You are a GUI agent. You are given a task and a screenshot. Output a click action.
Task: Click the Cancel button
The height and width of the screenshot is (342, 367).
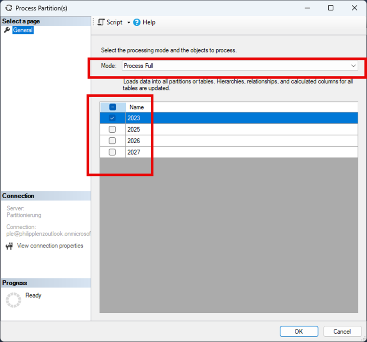point(342,331)
